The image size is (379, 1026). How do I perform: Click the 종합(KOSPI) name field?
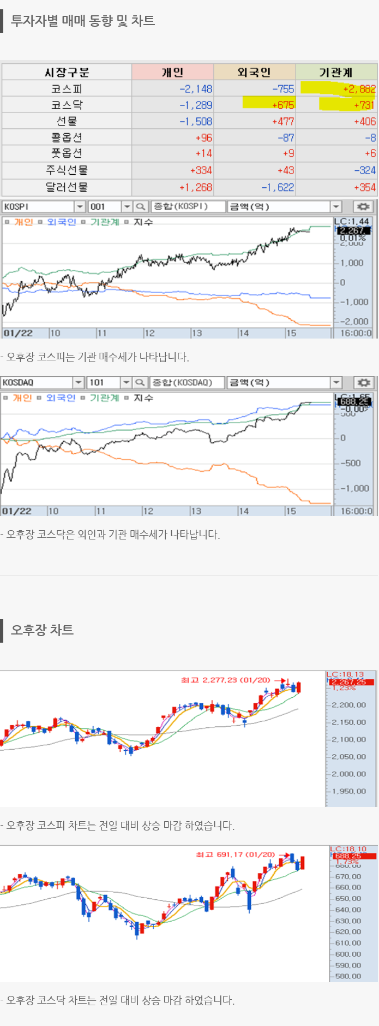tap(188, 206)
